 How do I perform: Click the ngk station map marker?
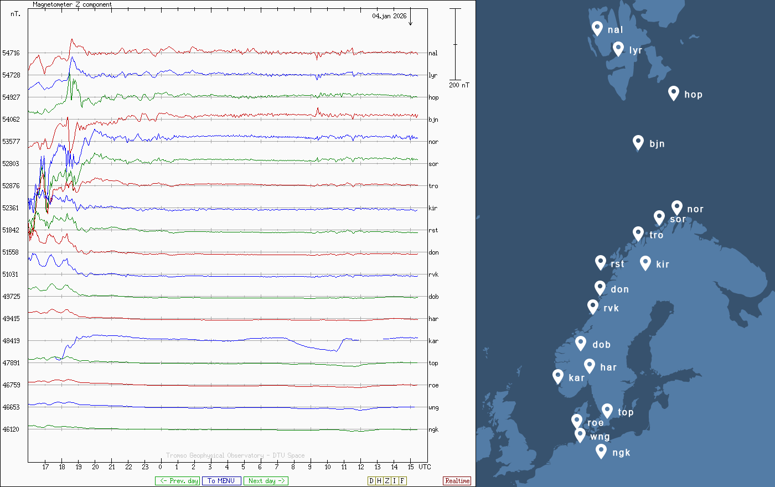[601, 451]
